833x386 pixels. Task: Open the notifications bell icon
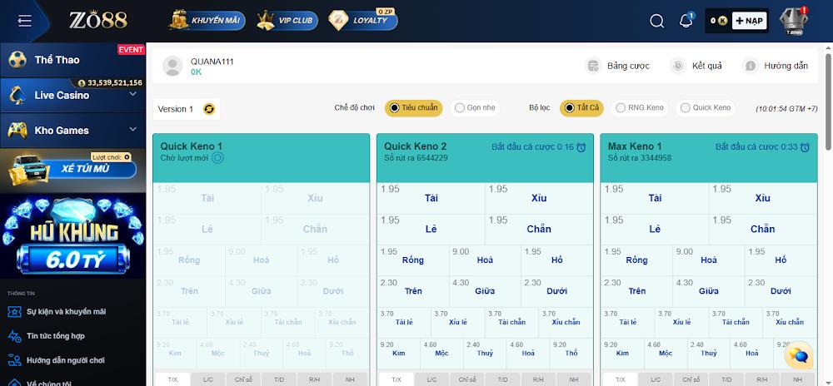coord(686,21)
